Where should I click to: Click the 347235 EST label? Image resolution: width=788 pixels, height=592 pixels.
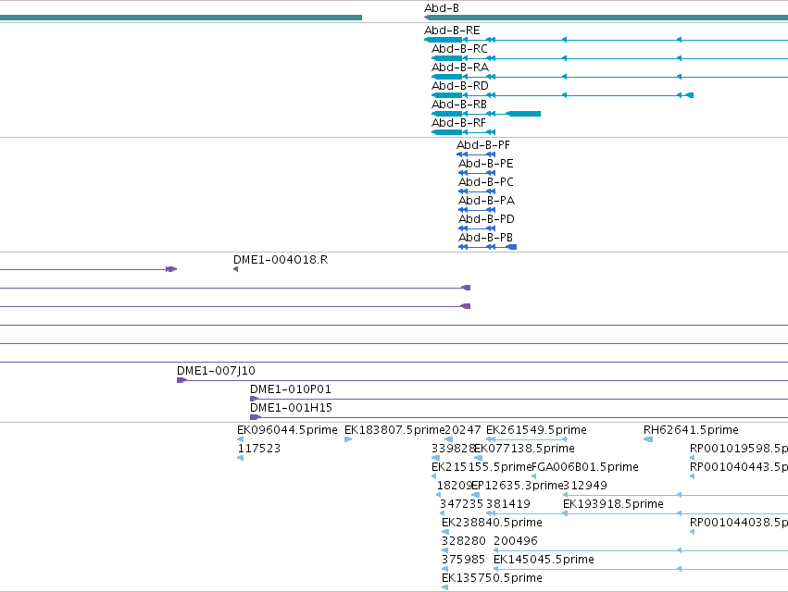[461, 505]
